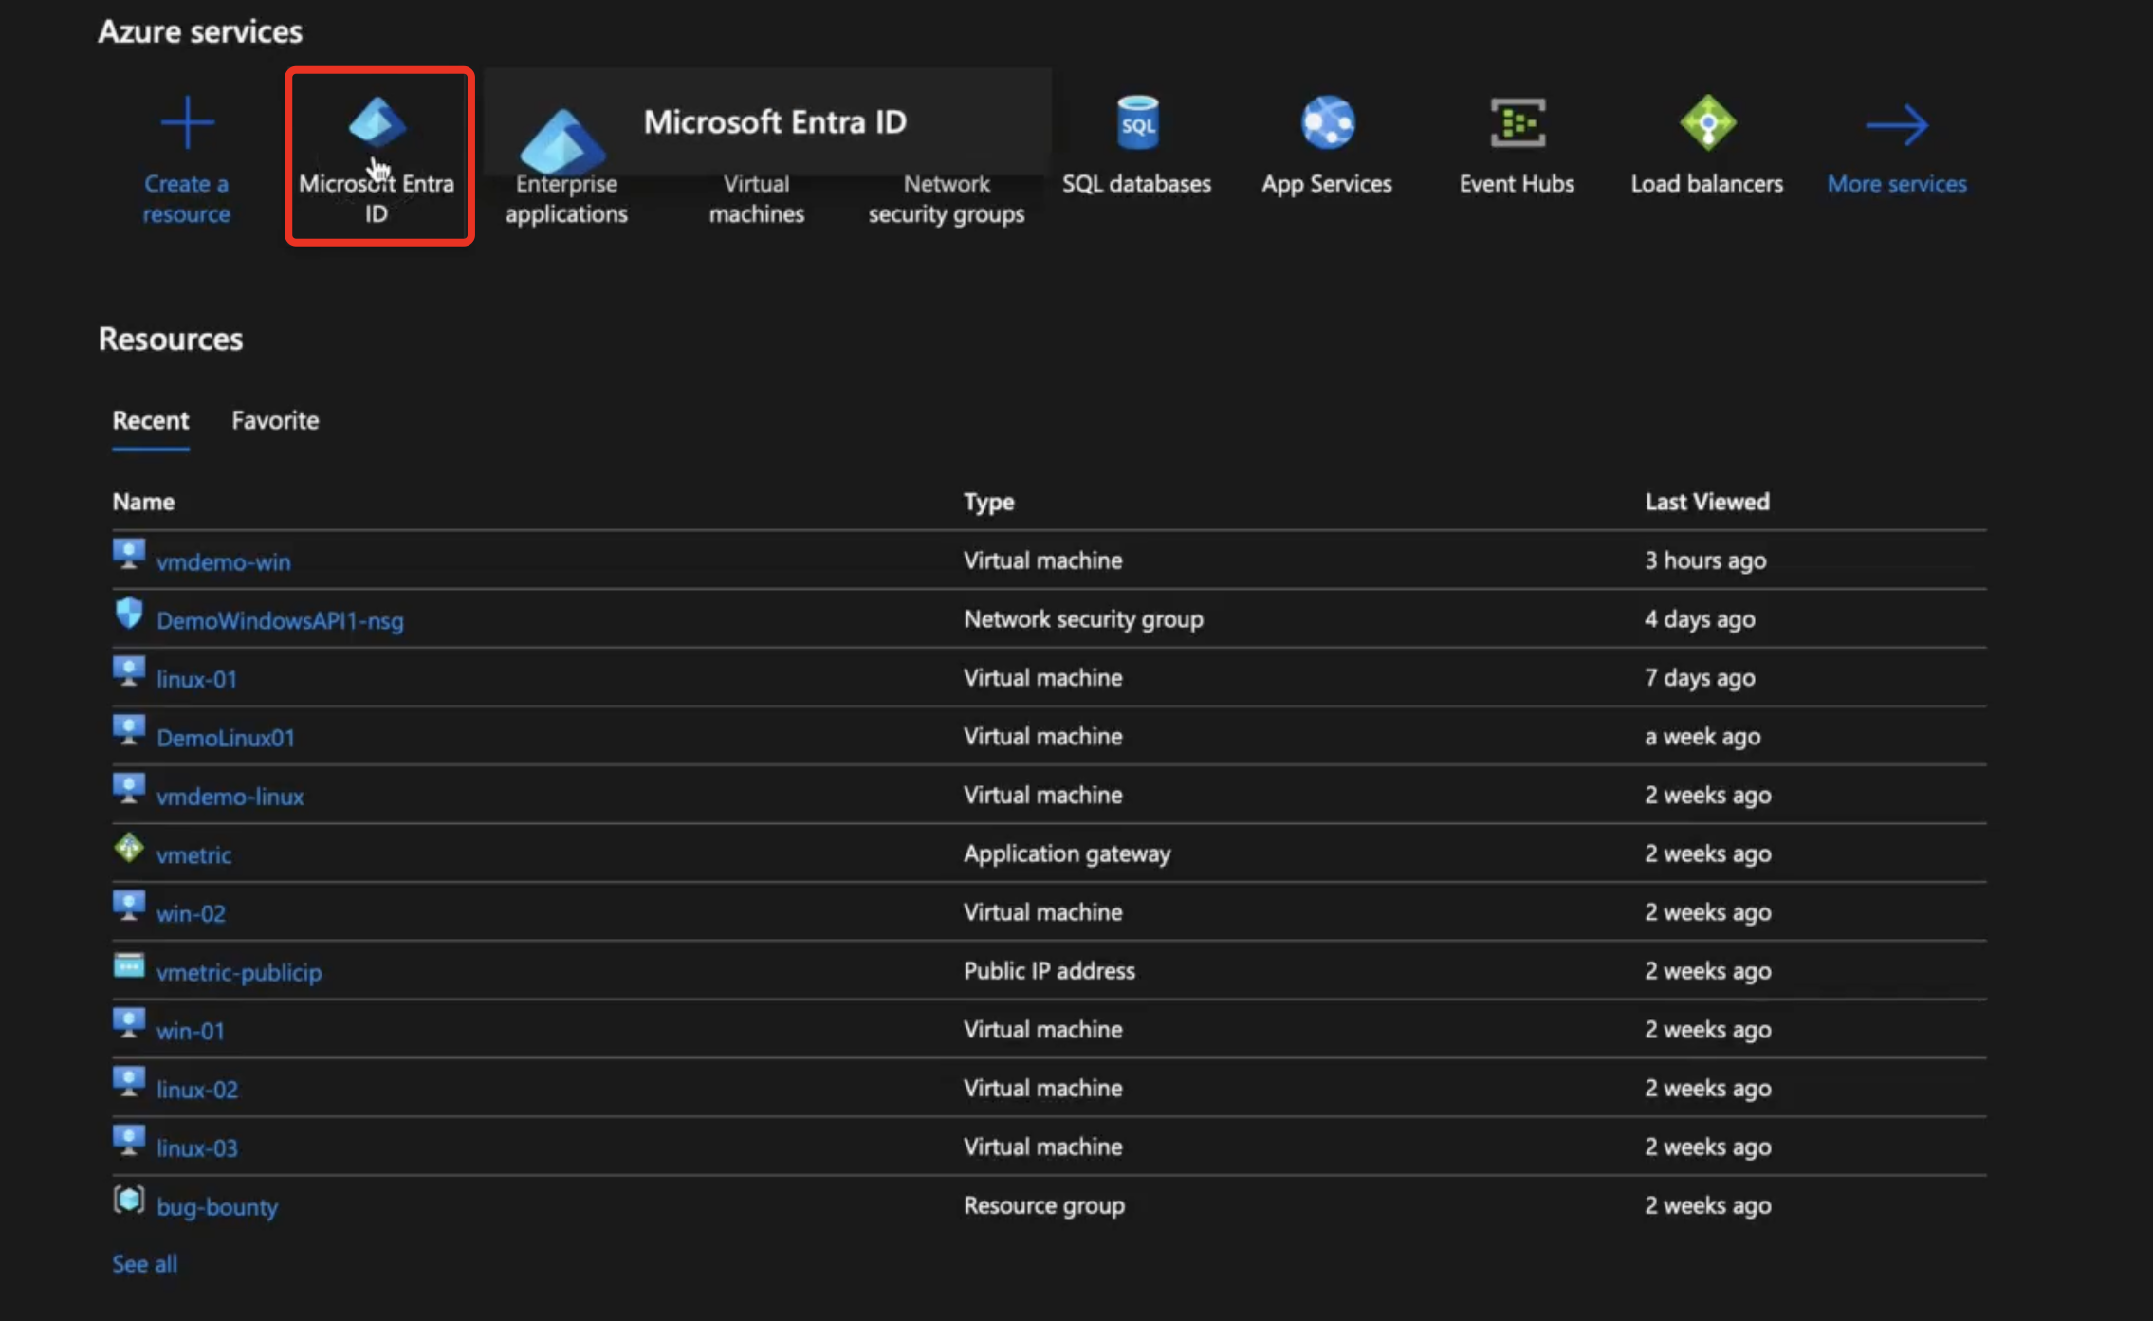Click the More services arrow icon
The image size is (2153, 1321).
coord(1897,125)
